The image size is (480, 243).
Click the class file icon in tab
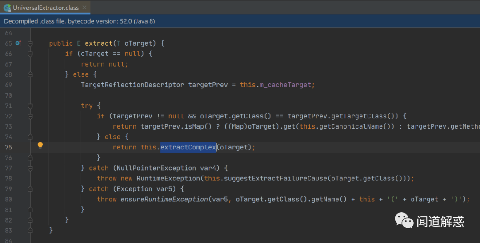pos(7,8)
